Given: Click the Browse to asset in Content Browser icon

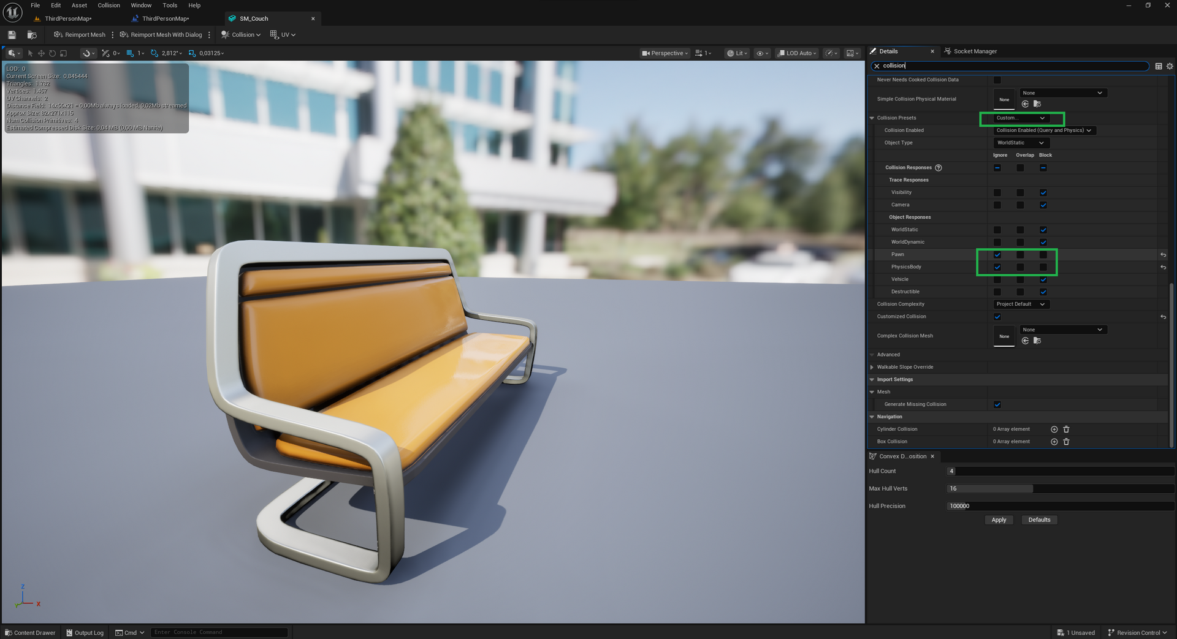Looking at the screenshot, I should coord(32,35).
